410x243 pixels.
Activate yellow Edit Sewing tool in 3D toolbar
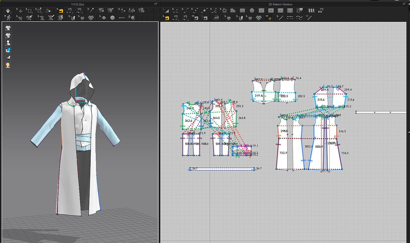(x=60, y=11)
